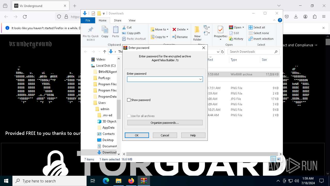
Task: Open the Firefox account icon
Action: click(x=305, y=17)
